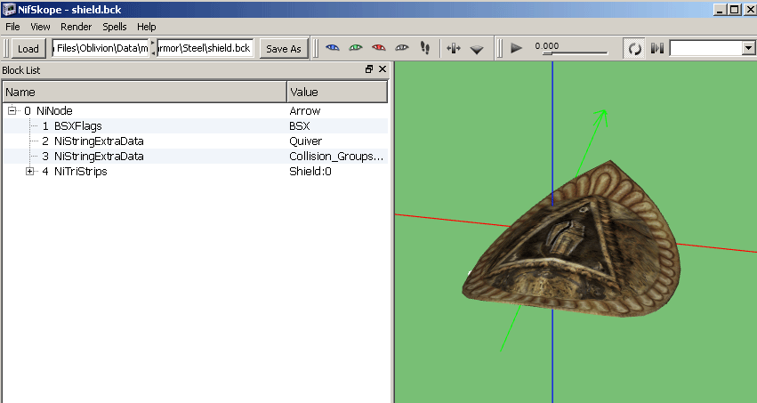Select 2 NiStringExtraData row
757x403 pixels.
195,141
